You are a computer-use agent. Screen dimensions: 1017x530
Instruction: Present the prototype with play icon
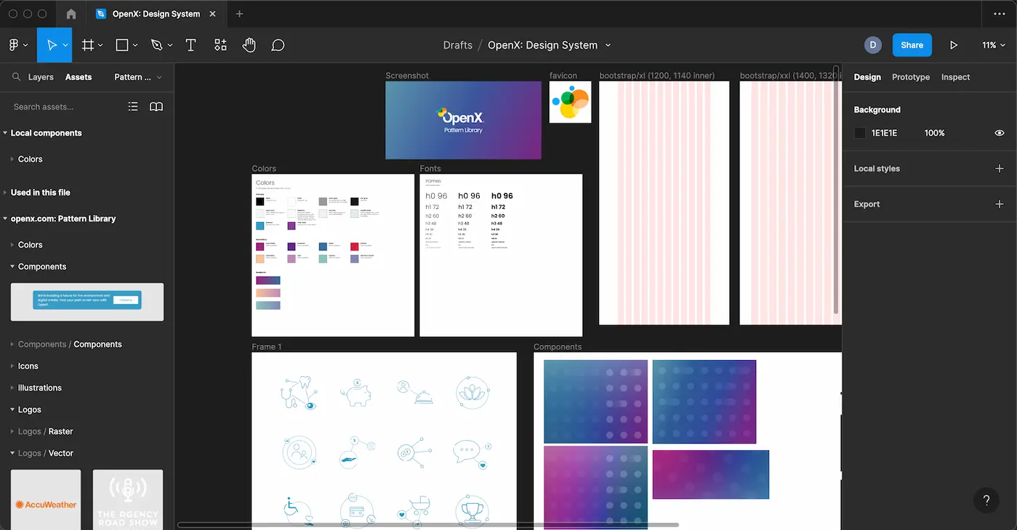[954, 45]
